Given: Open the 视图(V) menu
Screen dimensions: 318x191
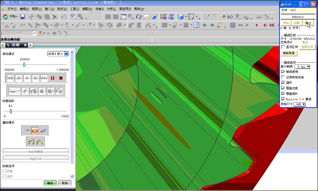Looking at the screenshot, I should point(37,9).
